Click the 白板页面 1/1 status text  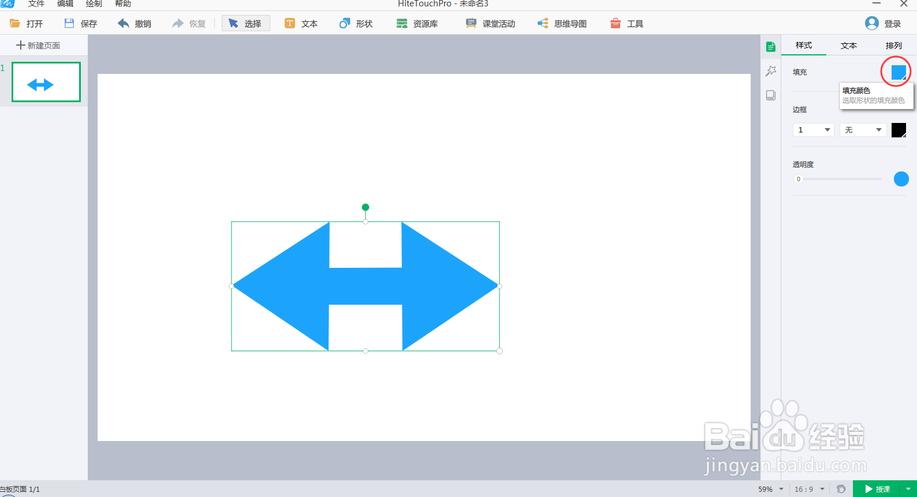pyautogui.click(x=20, y=489)
